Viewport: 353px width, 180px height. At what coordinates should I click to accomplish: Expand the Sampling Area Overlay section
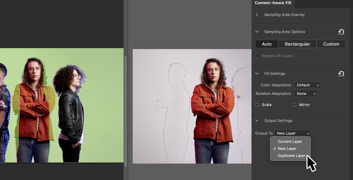coord(257,15)
